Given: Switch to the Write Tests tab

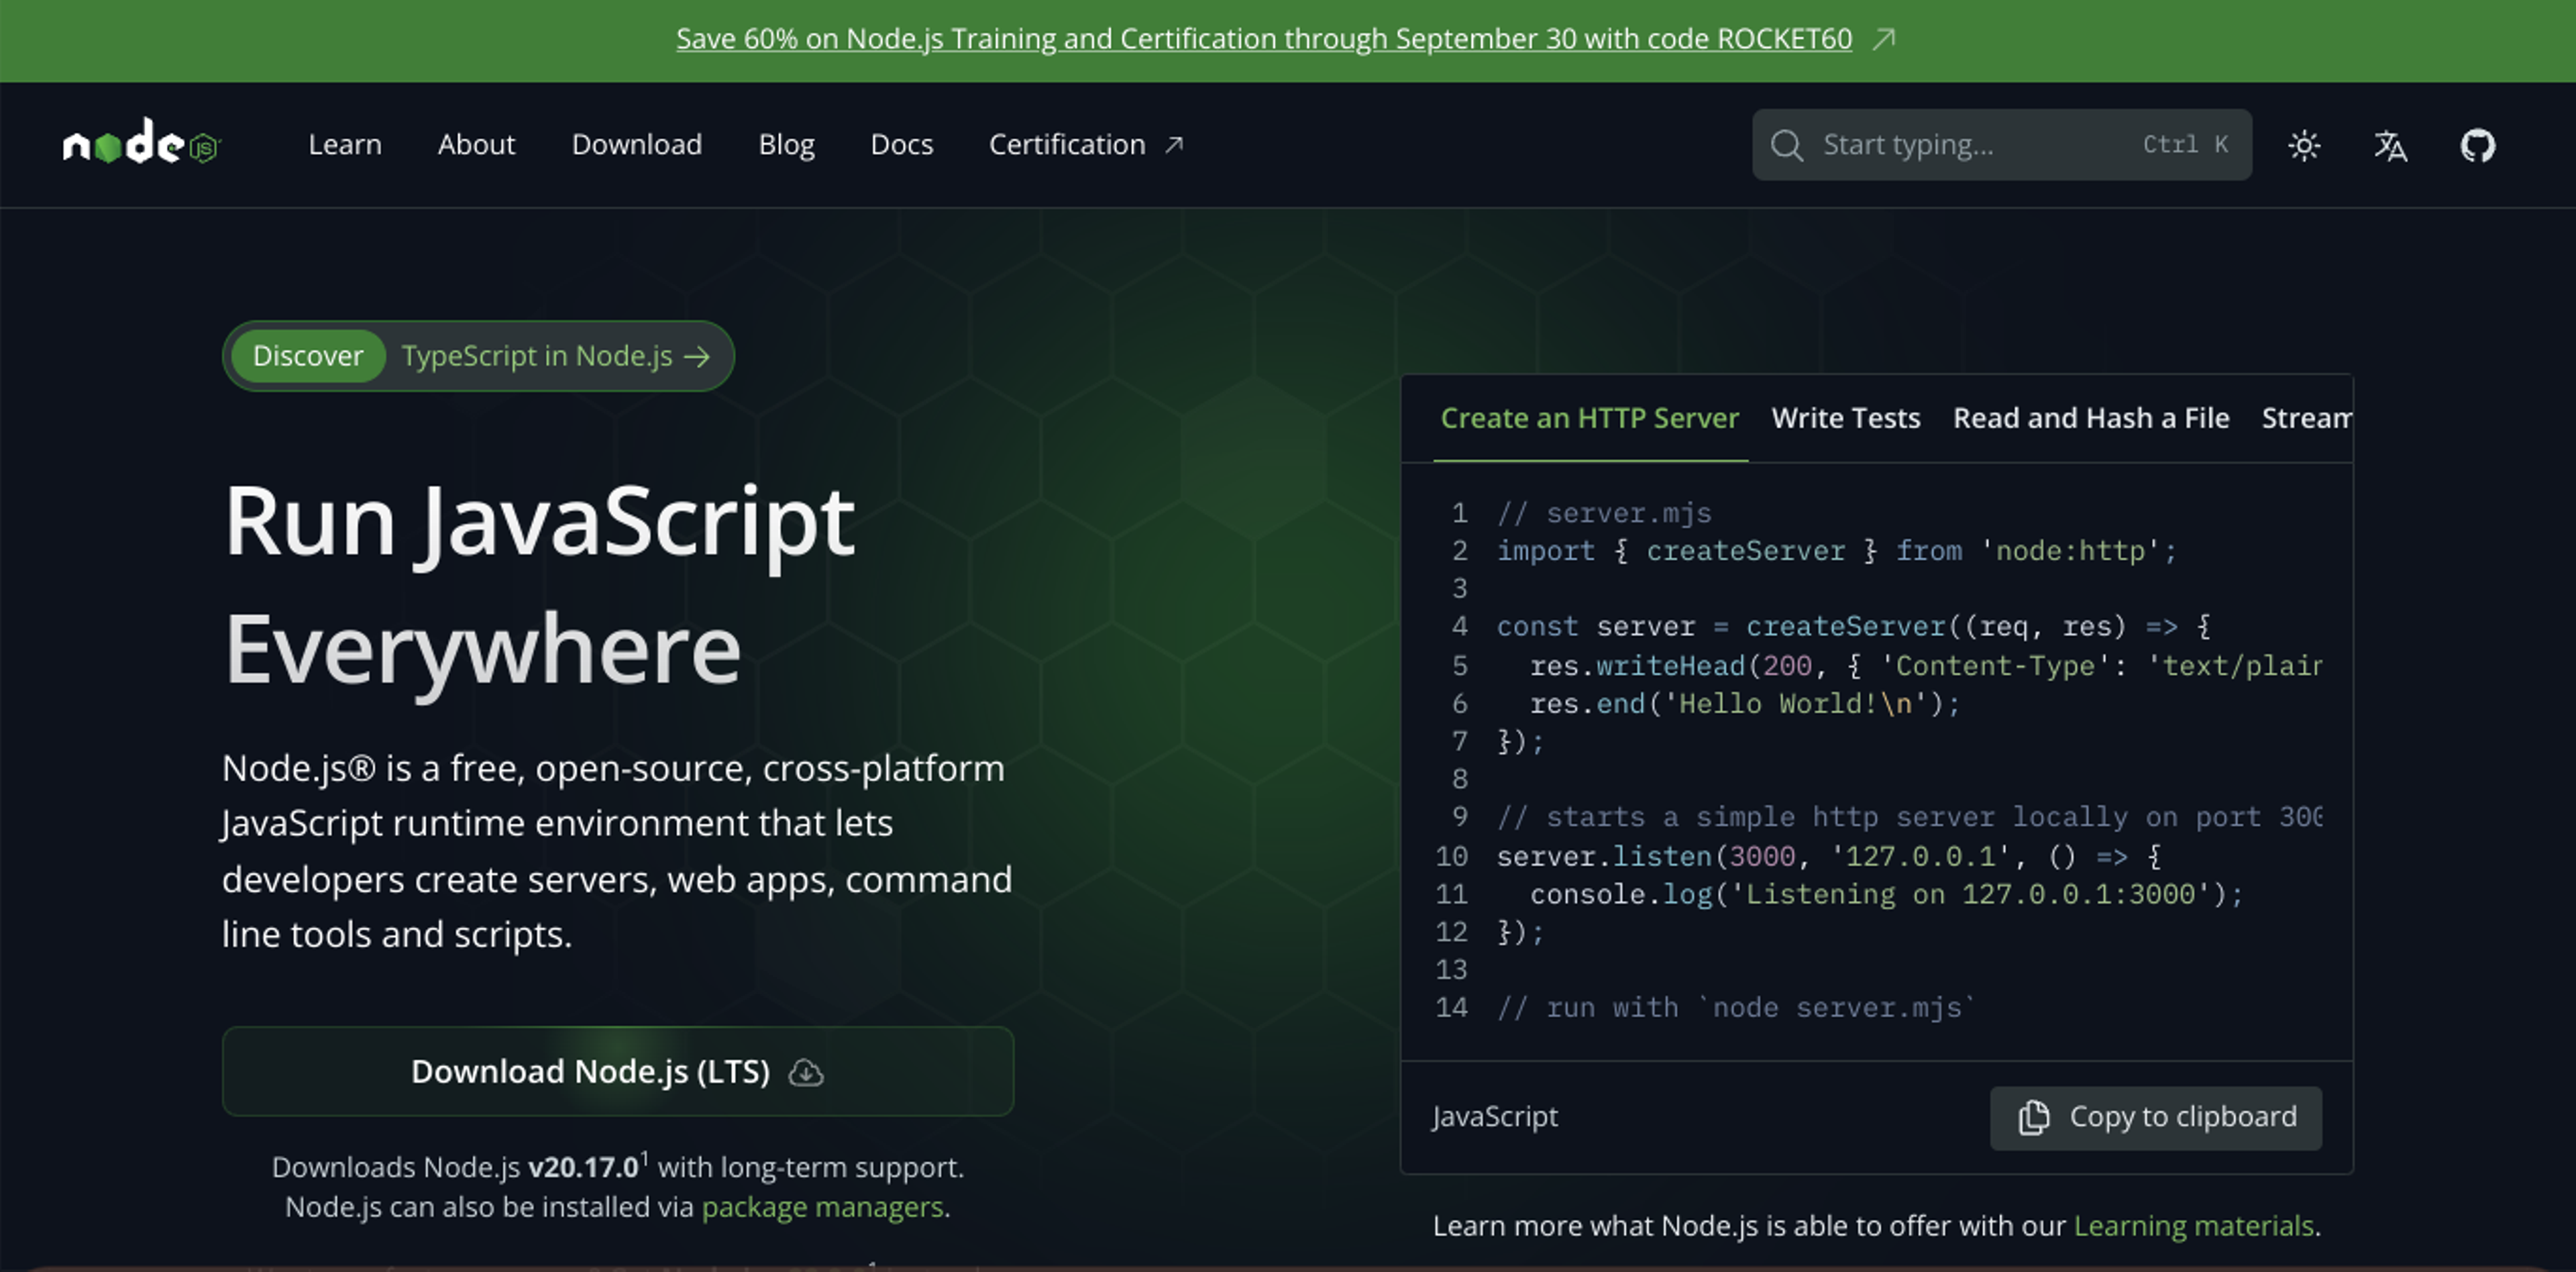Looking at the screenshot, I should pyautogui.click(x=1846, y=418).
